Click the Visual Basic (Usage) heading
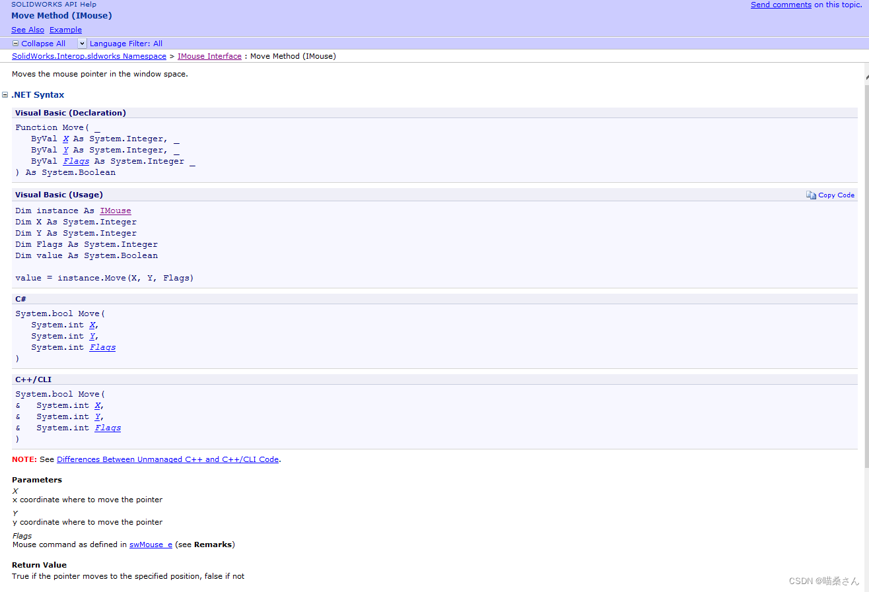This screenshot has height=592, width=869. click(59, 195)
